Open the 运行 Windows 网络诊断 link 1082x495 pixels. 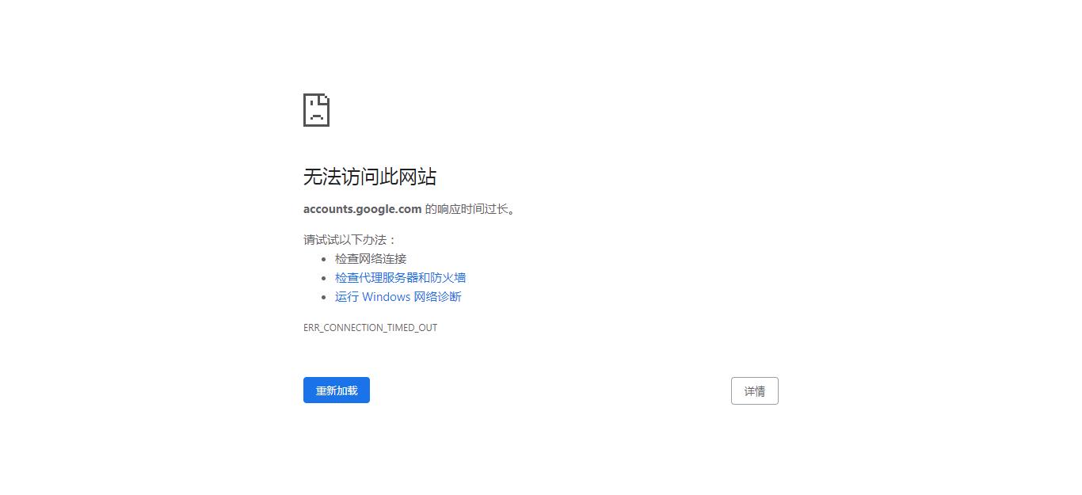point(398,297)
